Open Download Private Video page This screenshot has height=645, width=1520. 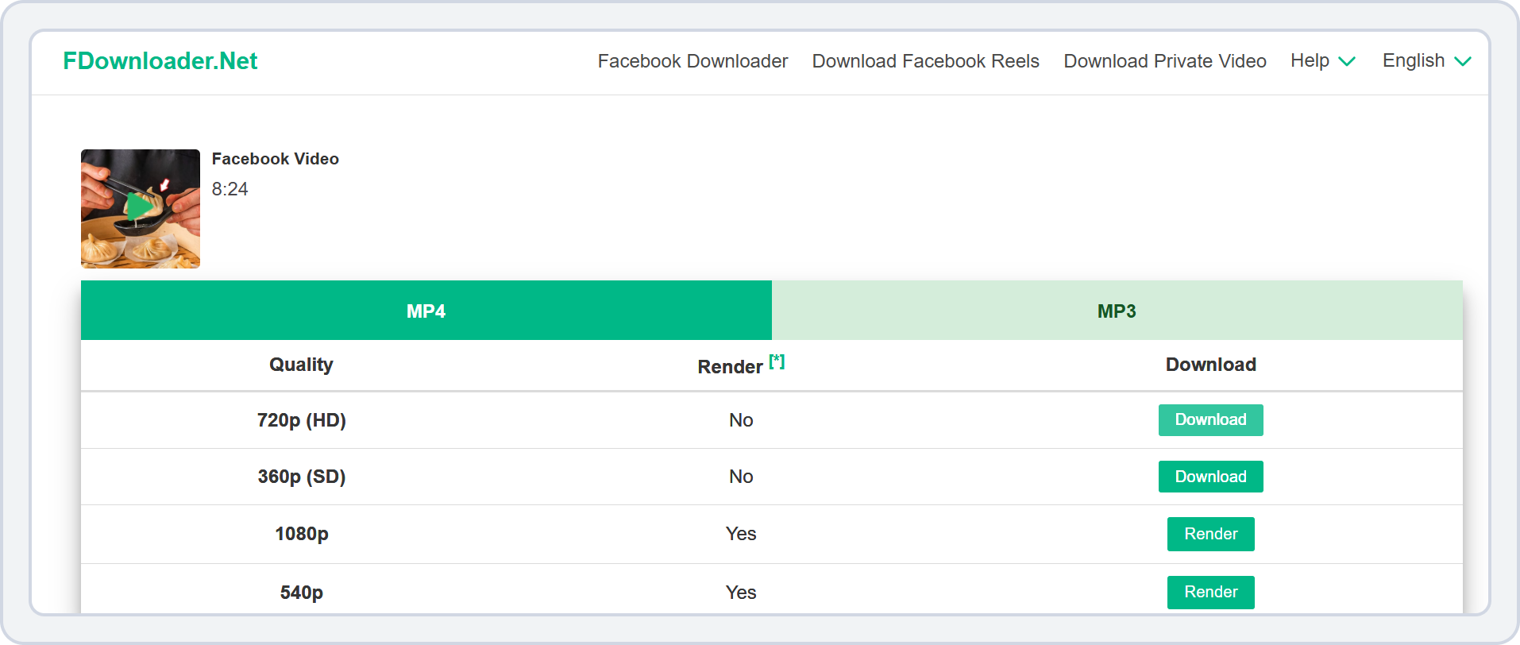click(x=1164, y=61)
